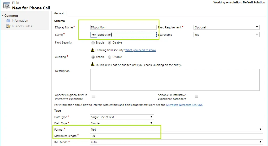Open the Microsoft Dynamics 365 SDK link

pos(184,105)
